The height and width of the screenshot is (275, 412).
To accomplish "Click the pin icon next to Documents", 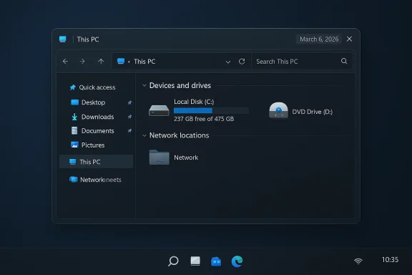I will [129, 131].
